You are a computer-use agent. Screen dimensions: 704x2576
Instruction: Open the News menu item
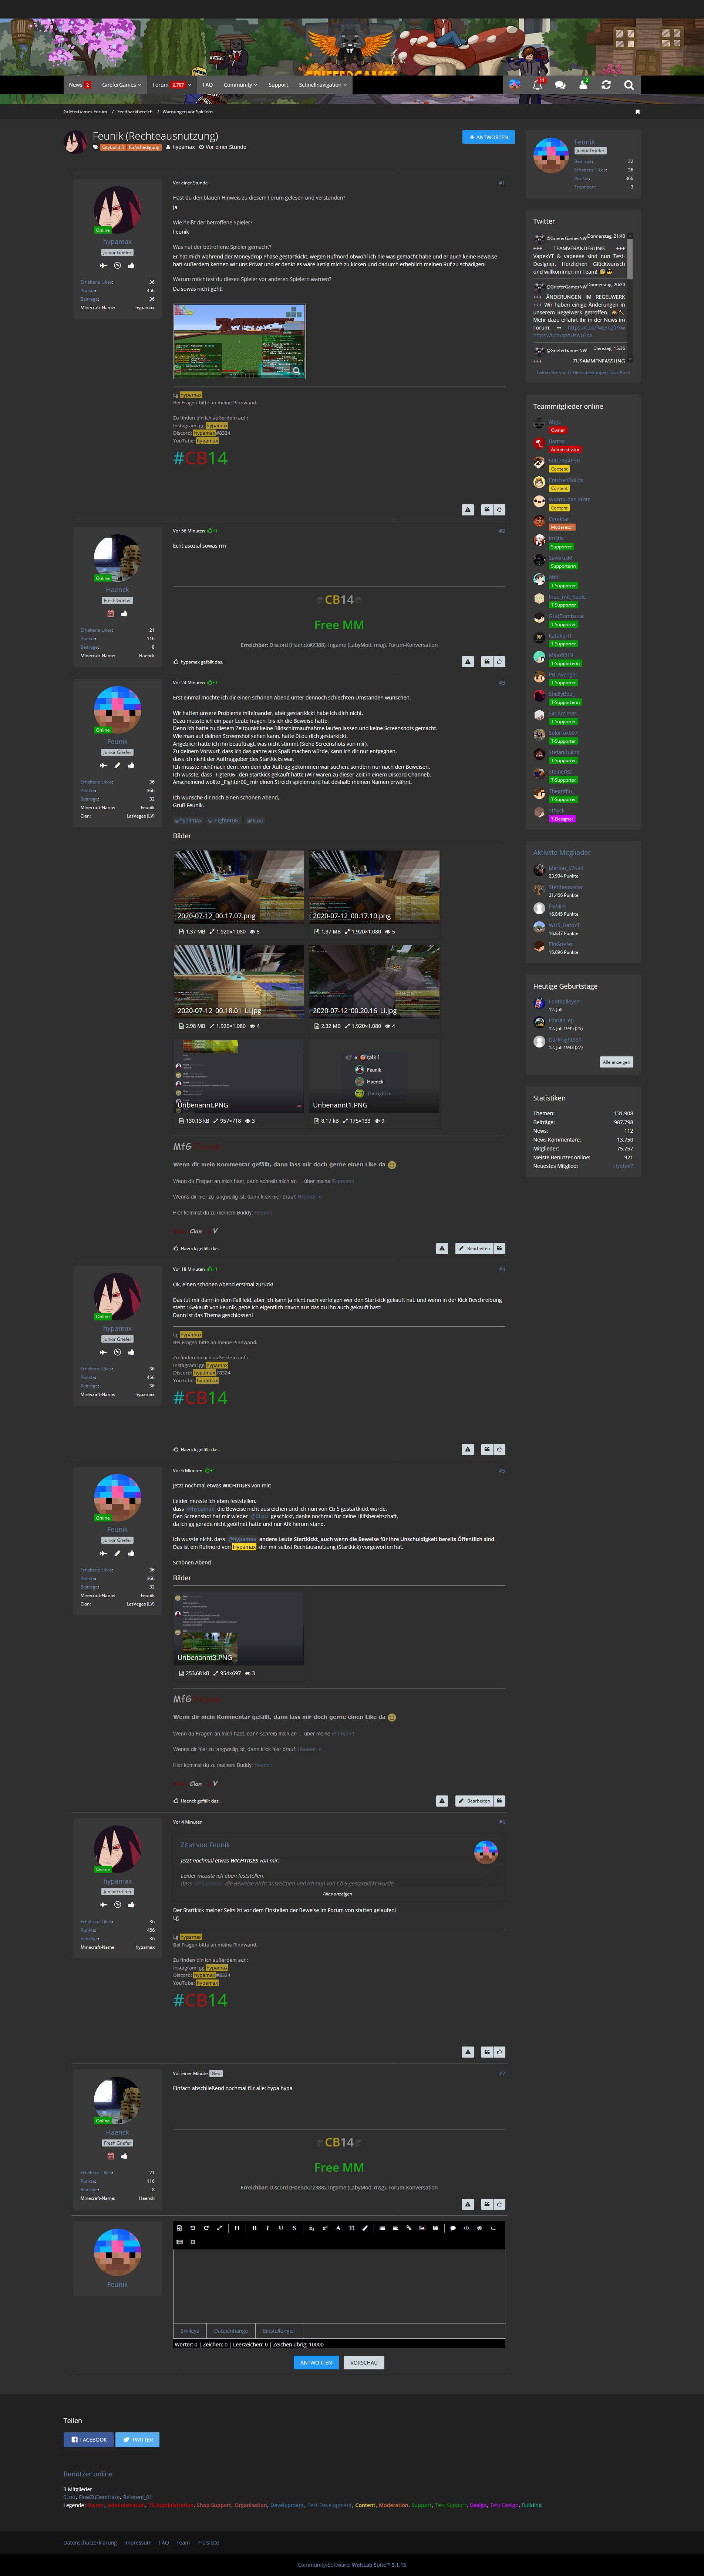pos(80,85)
